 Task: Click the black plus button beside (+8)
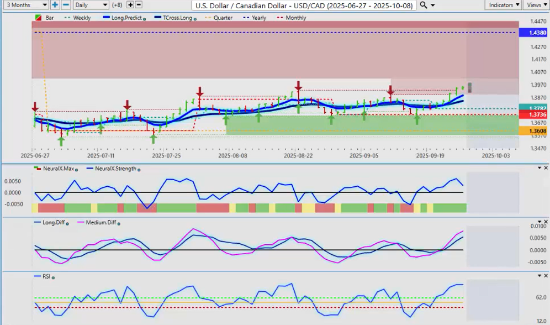[130, 5]
